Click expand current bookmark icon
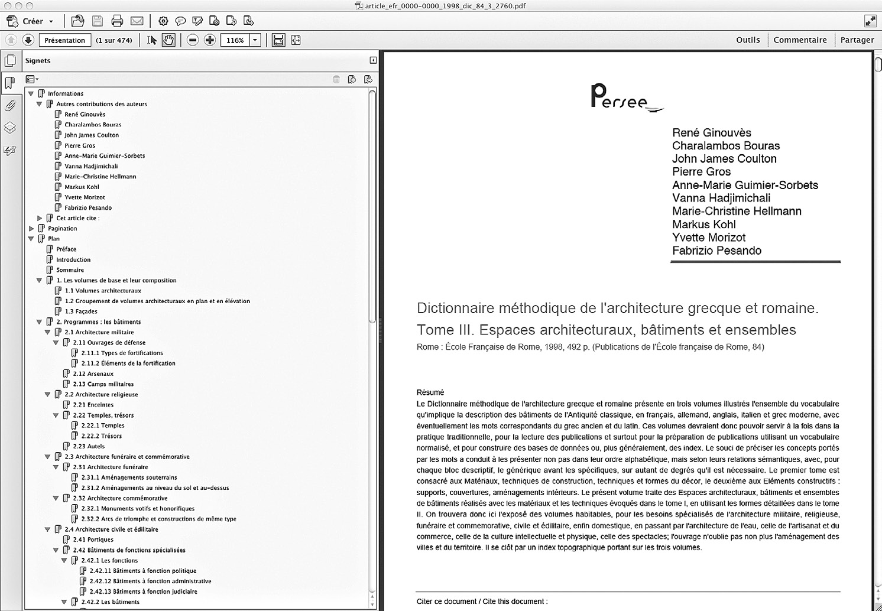 368,79
